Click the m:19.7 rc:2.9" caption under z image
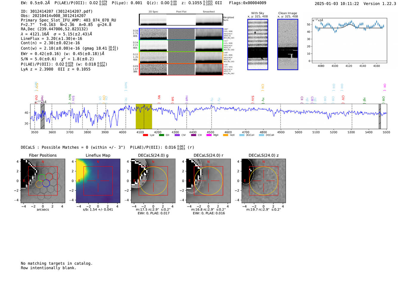 (x=263, y=209)
